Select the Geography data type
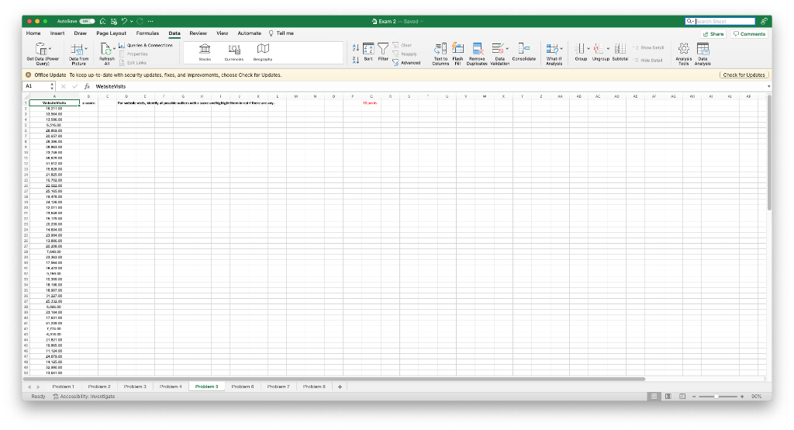 263,52
